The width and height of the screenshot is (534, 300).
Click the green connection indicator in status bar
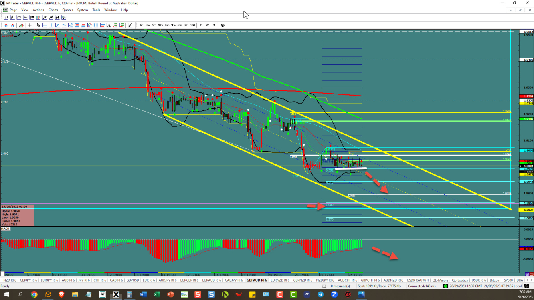click(x=446, y=286)
